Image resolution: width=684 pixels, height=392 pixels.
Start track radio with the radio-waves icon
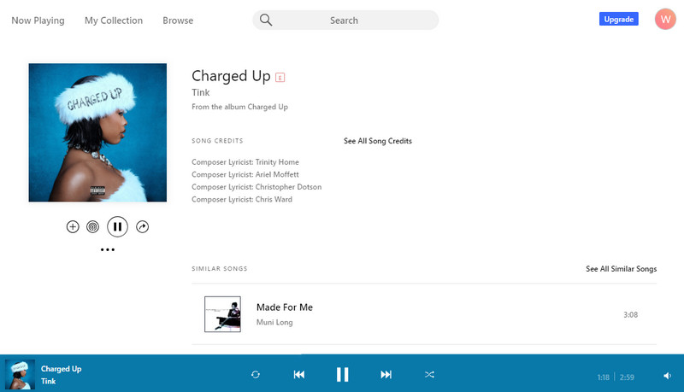[x=93, y=226]
